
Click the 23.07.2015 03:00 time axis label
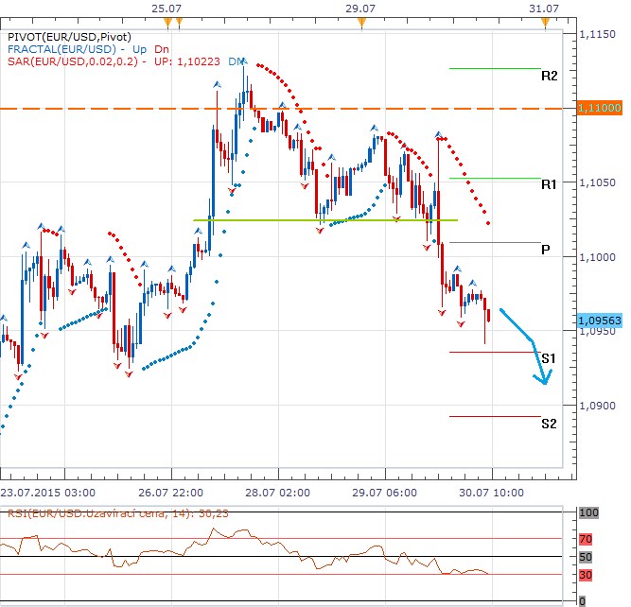click(x=48, y=493)
